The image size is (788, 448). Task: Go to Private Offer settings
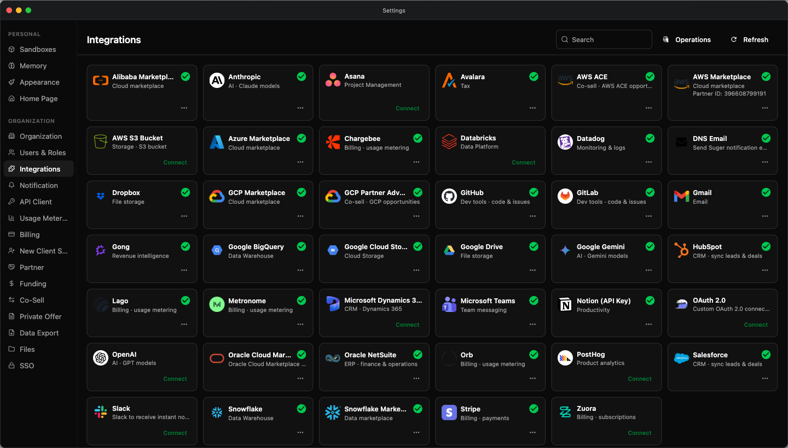click(38, 316)
